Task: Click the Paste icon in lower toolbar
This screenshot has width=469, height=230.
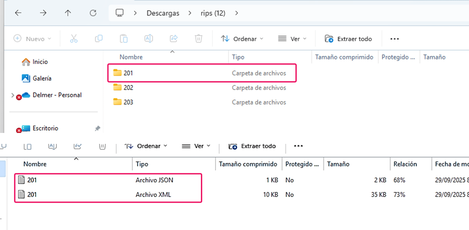Action: 28,146
